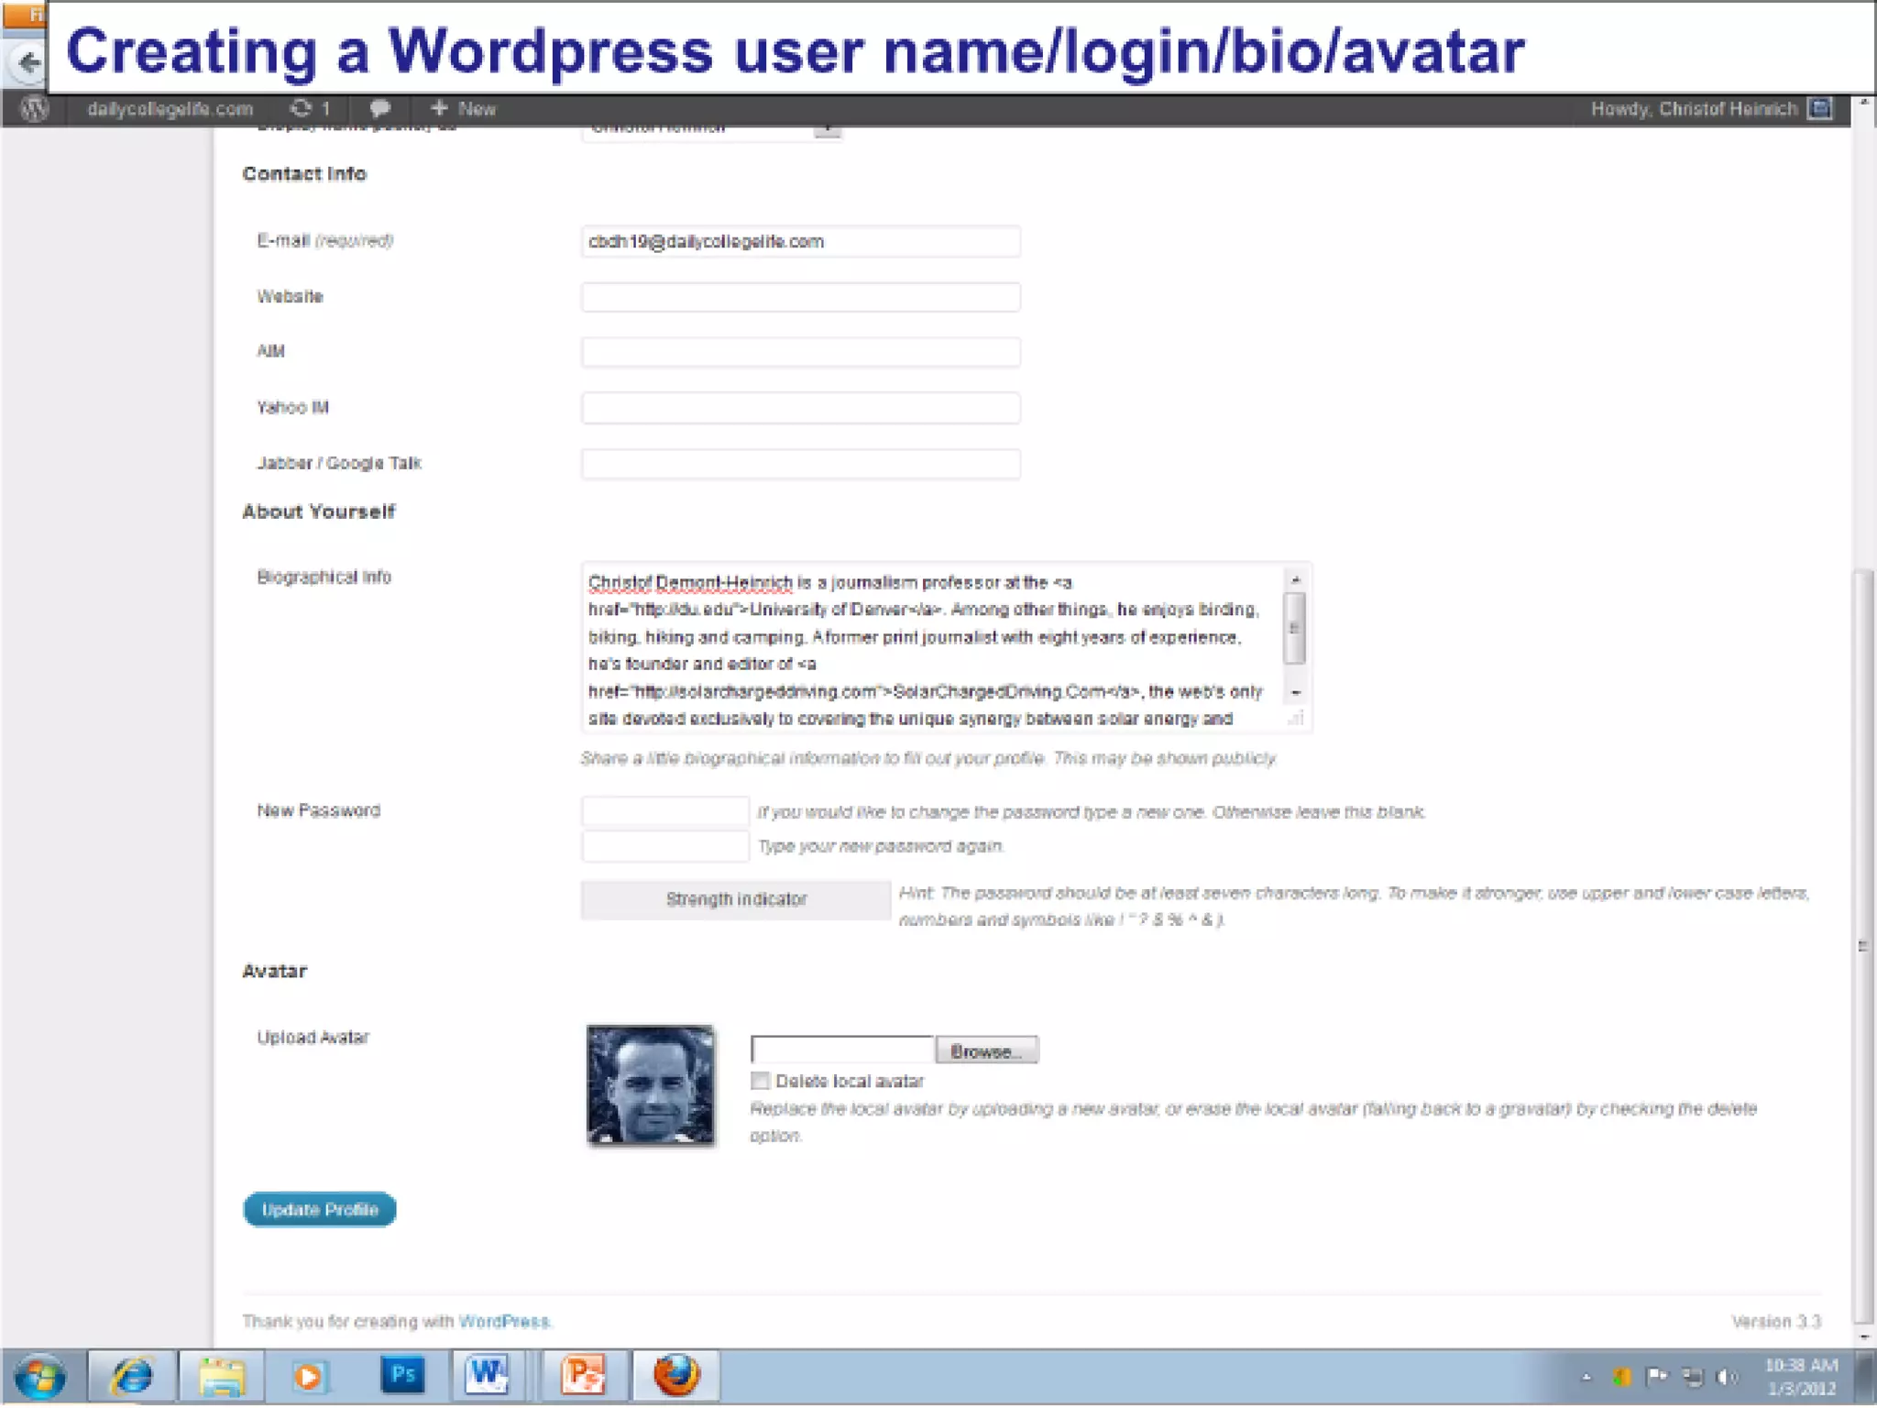Switch to Firefox in taskbar

675,1375
